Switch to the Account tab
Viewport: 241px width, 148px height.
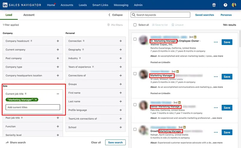(29, 15)
